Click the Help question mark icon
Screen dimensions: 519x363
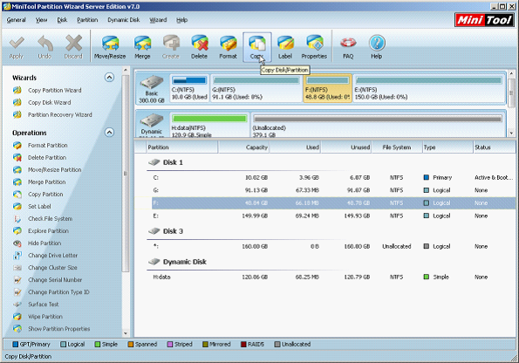377,47
